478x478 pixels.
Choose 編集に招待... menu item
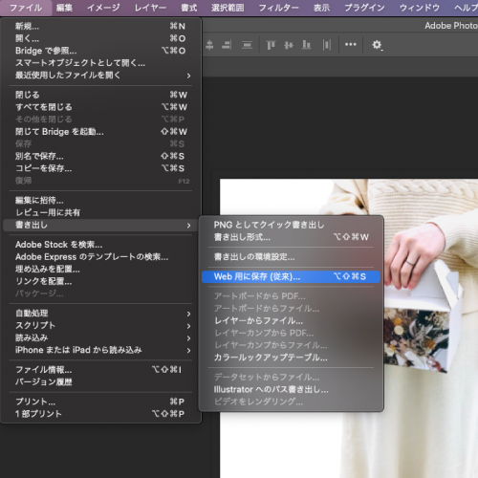(x=100, y=200)
